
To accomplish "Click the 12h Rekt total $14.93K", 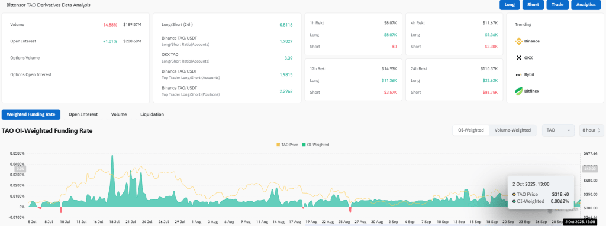I will [x=389, y=68].
